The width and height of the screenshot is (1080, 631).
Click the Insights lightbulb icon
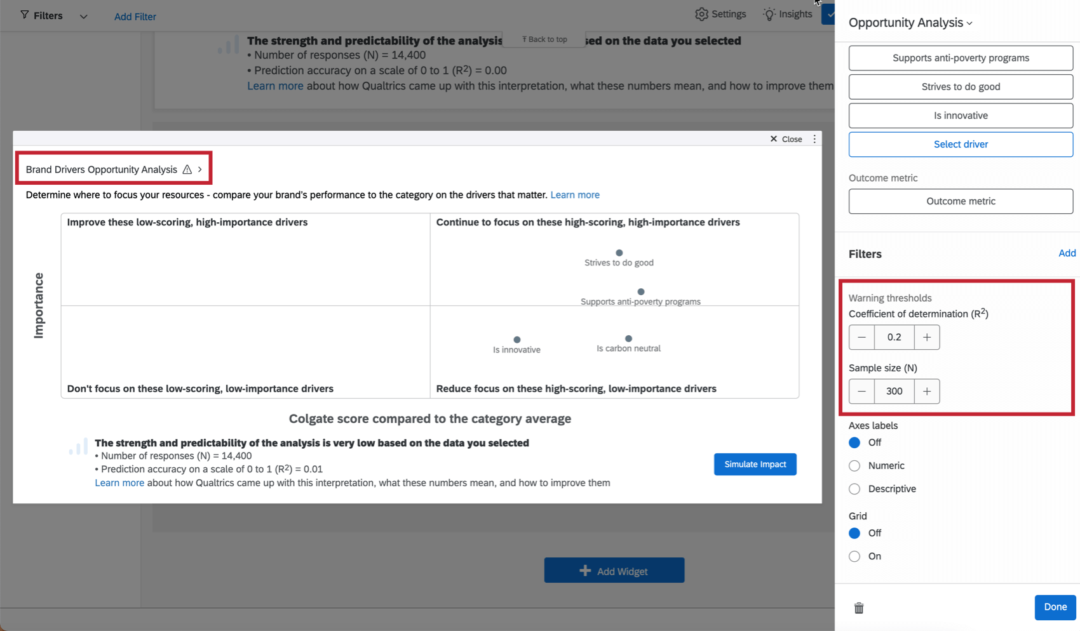point(769,13)
